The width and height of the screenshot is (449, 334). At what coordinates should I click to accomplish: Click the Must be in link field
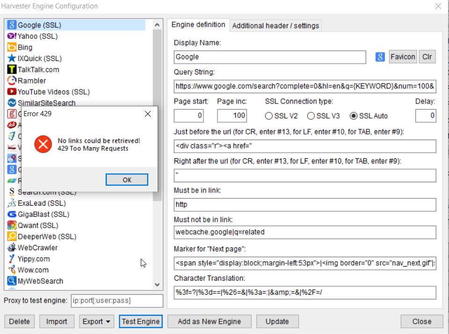305,205
